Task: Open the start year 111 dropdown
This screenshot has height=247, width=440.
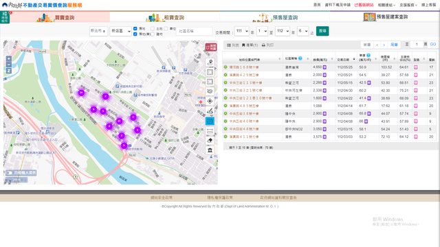Action: (241, 31)
